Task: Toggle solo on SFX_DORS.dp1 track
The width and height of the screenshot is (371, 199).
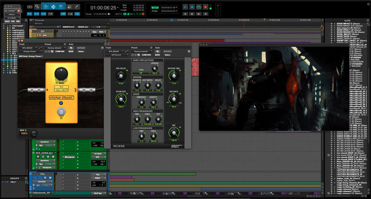Action: (x=48, y=157)
